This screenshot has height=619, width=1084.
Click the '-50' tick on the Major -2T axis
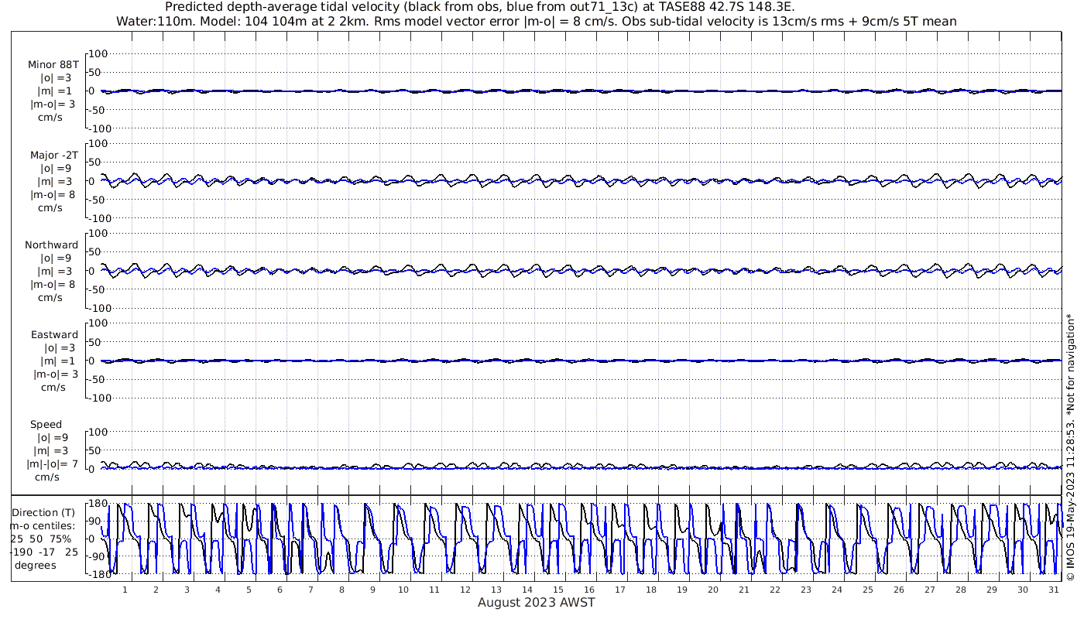(98, 200)
